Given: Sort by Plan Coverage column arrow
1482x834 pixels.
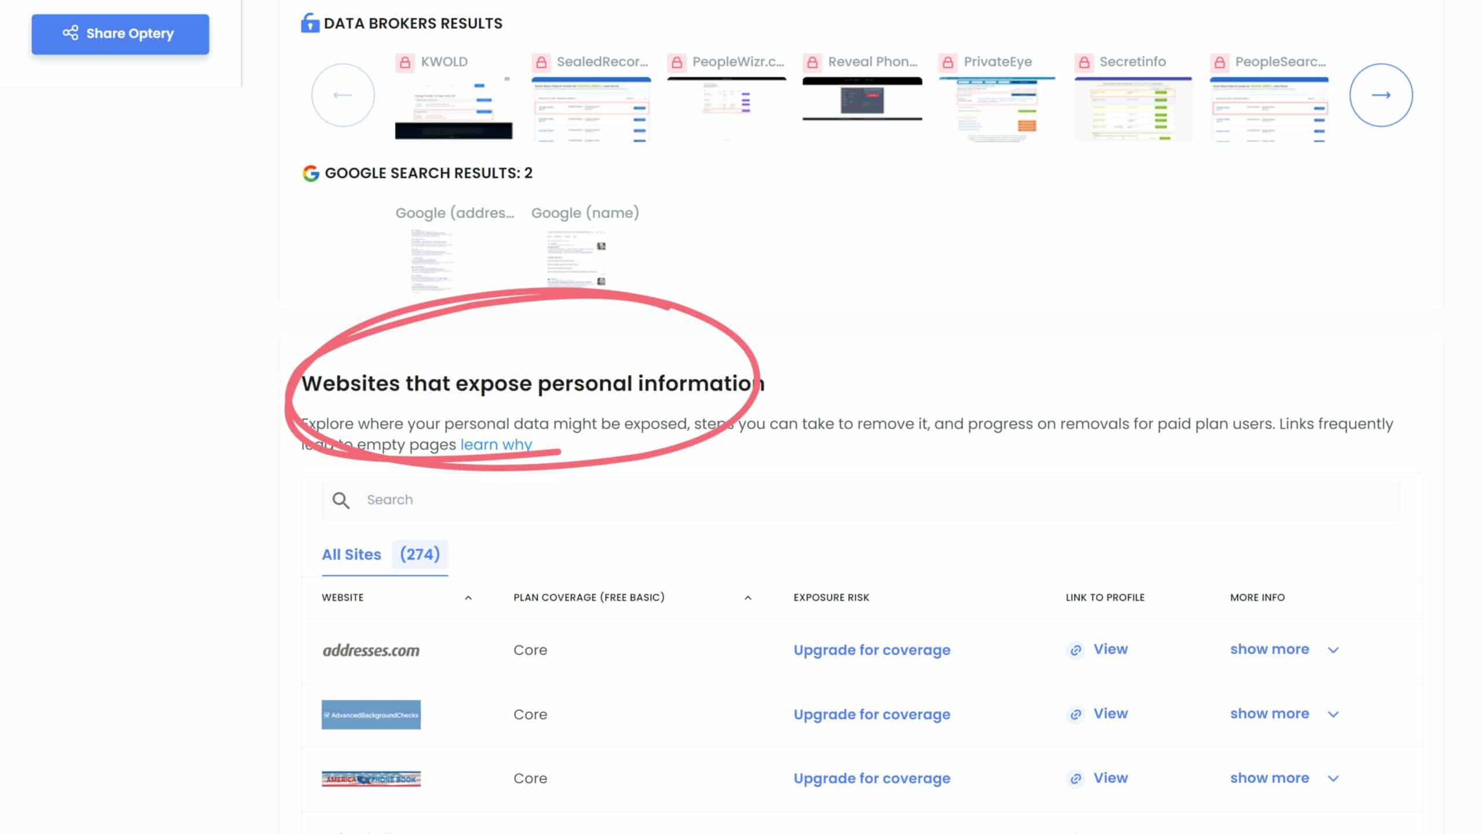Looking at the screenshot, I should [x=748, y=598].
